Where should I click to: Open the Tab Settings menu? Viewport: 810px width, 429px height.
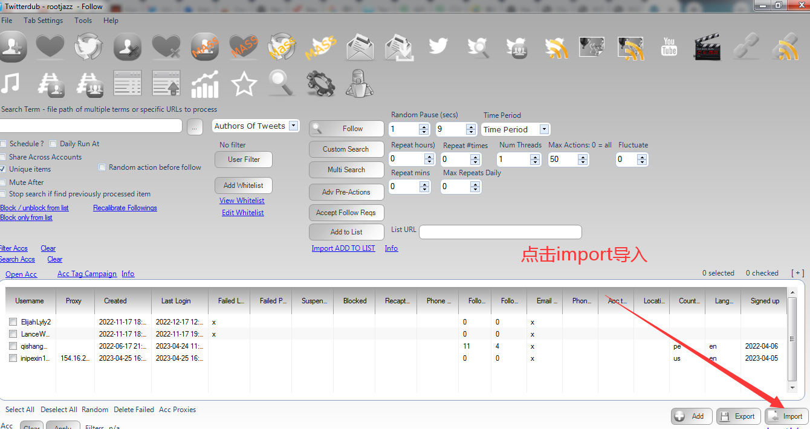(43, 21)
